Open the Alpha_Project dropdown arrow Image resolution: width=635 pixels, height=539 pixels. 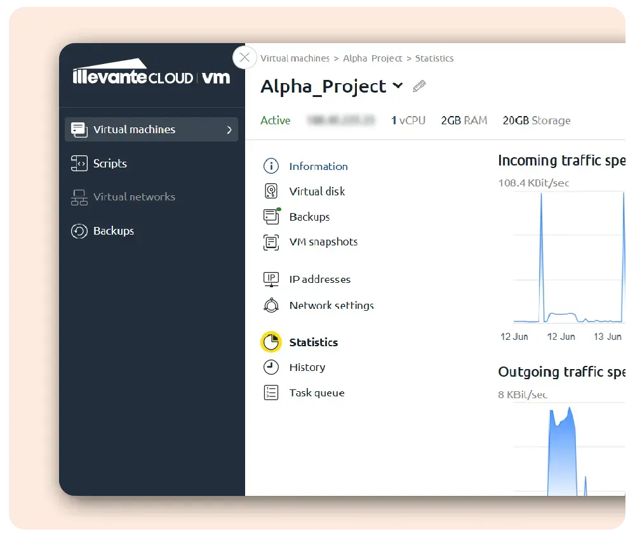[398, 86]
